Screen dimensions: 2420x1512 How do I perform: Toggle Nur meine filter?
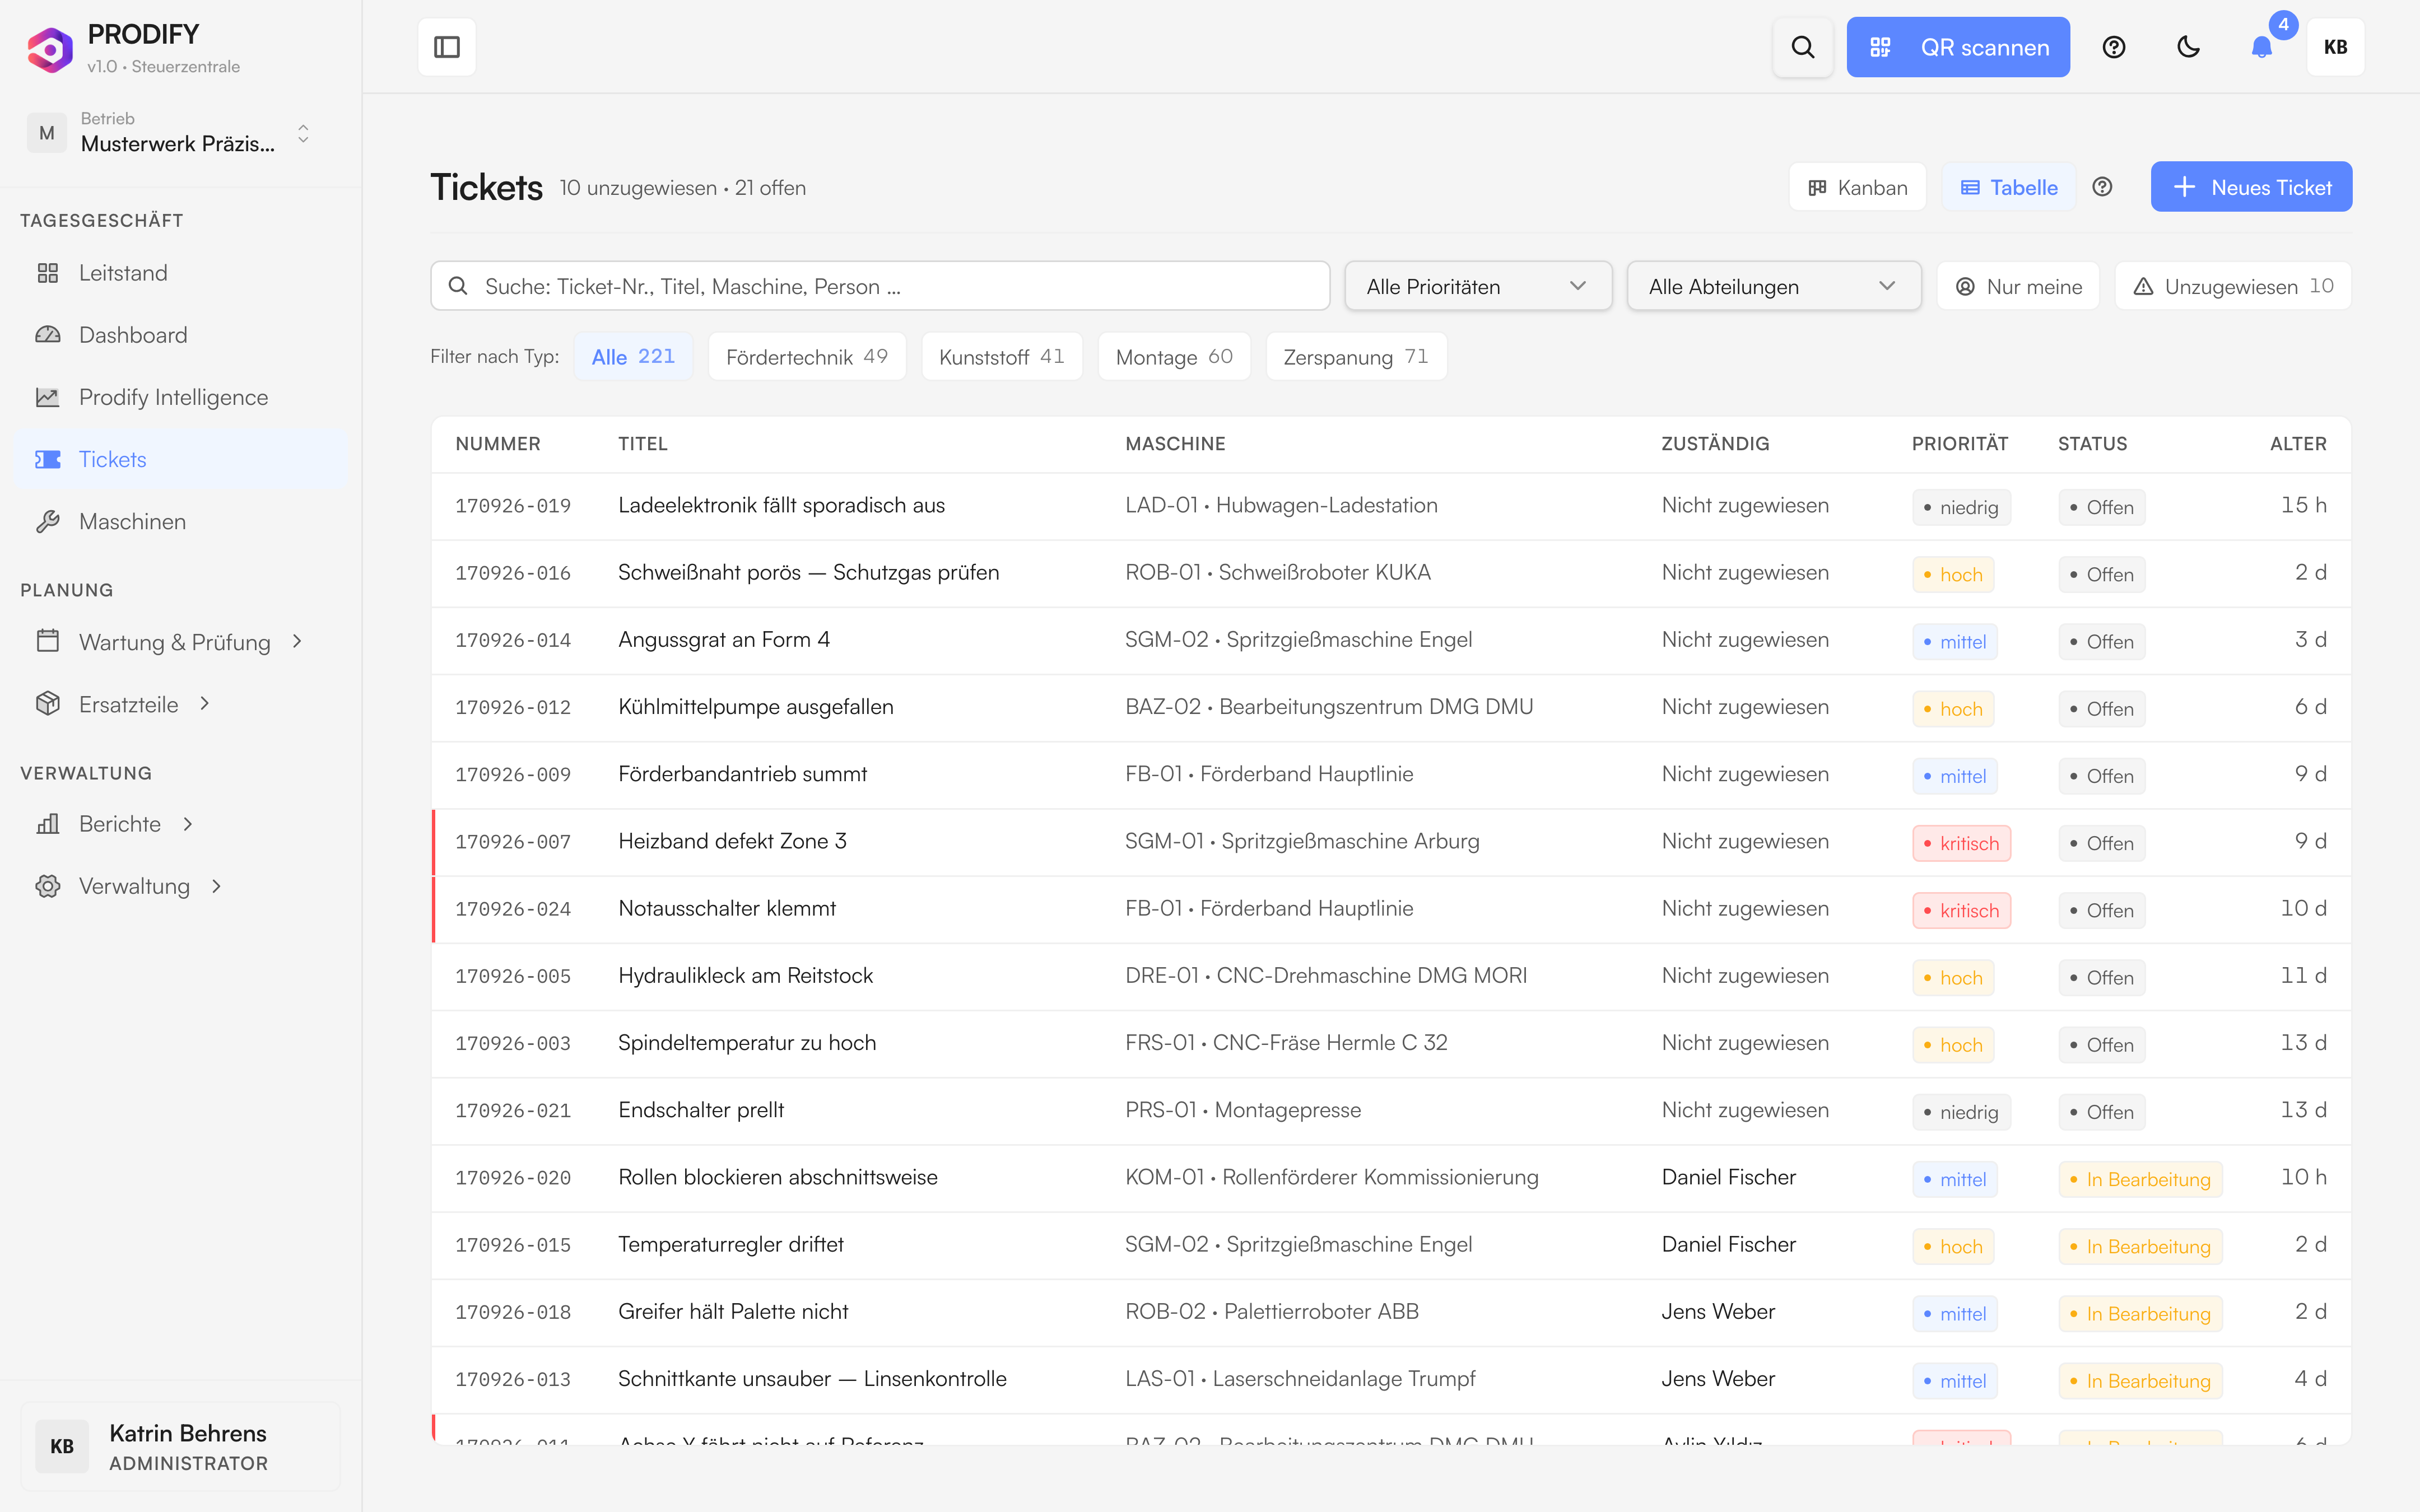[2018, 286]
